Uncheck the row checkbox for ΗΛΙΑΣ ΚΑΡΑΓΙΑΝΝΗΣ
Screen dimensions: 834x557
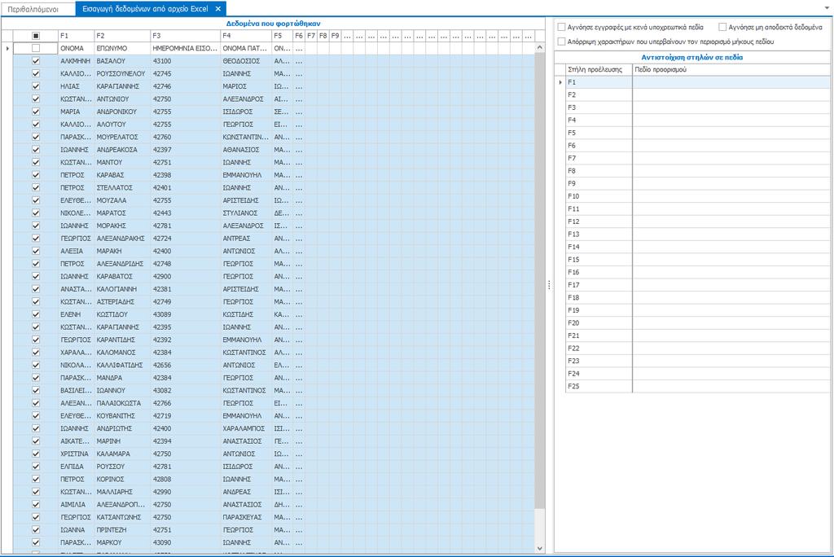[x=36, y=86]
